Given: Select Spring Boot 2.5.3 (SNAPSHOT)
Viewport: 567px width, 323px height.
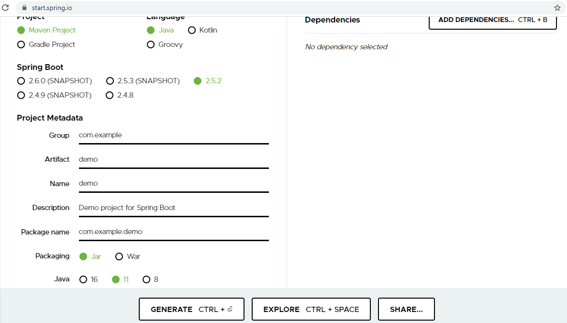Looking at the screenshot, I should 143,81.
